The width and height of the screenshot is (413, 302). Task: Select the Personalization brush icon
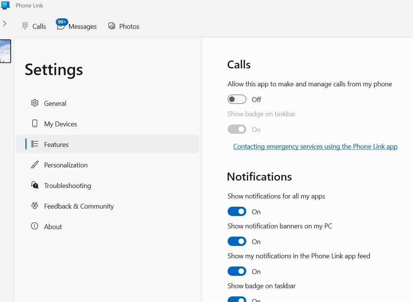[35, 165]
